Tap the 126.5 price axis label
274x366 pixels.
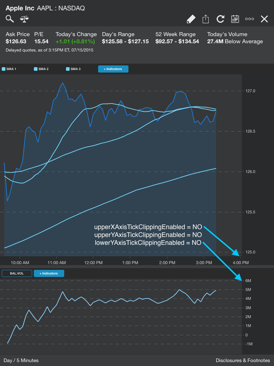[250, 131]
